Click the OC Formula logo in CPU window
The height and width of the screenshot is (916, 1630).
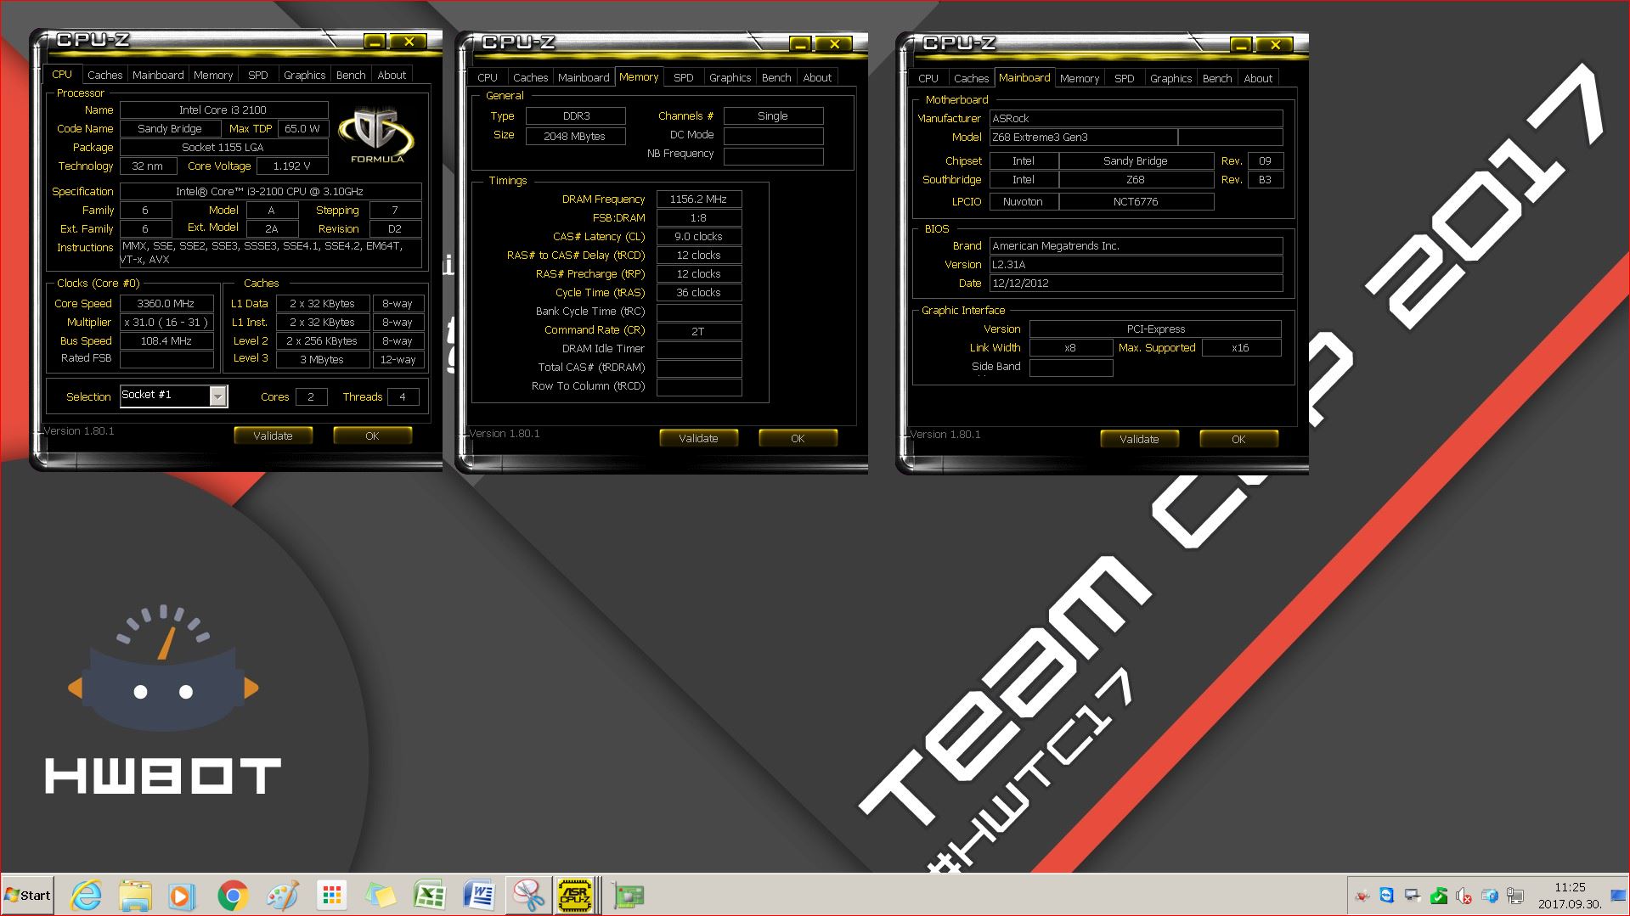(x=375, y=134)
